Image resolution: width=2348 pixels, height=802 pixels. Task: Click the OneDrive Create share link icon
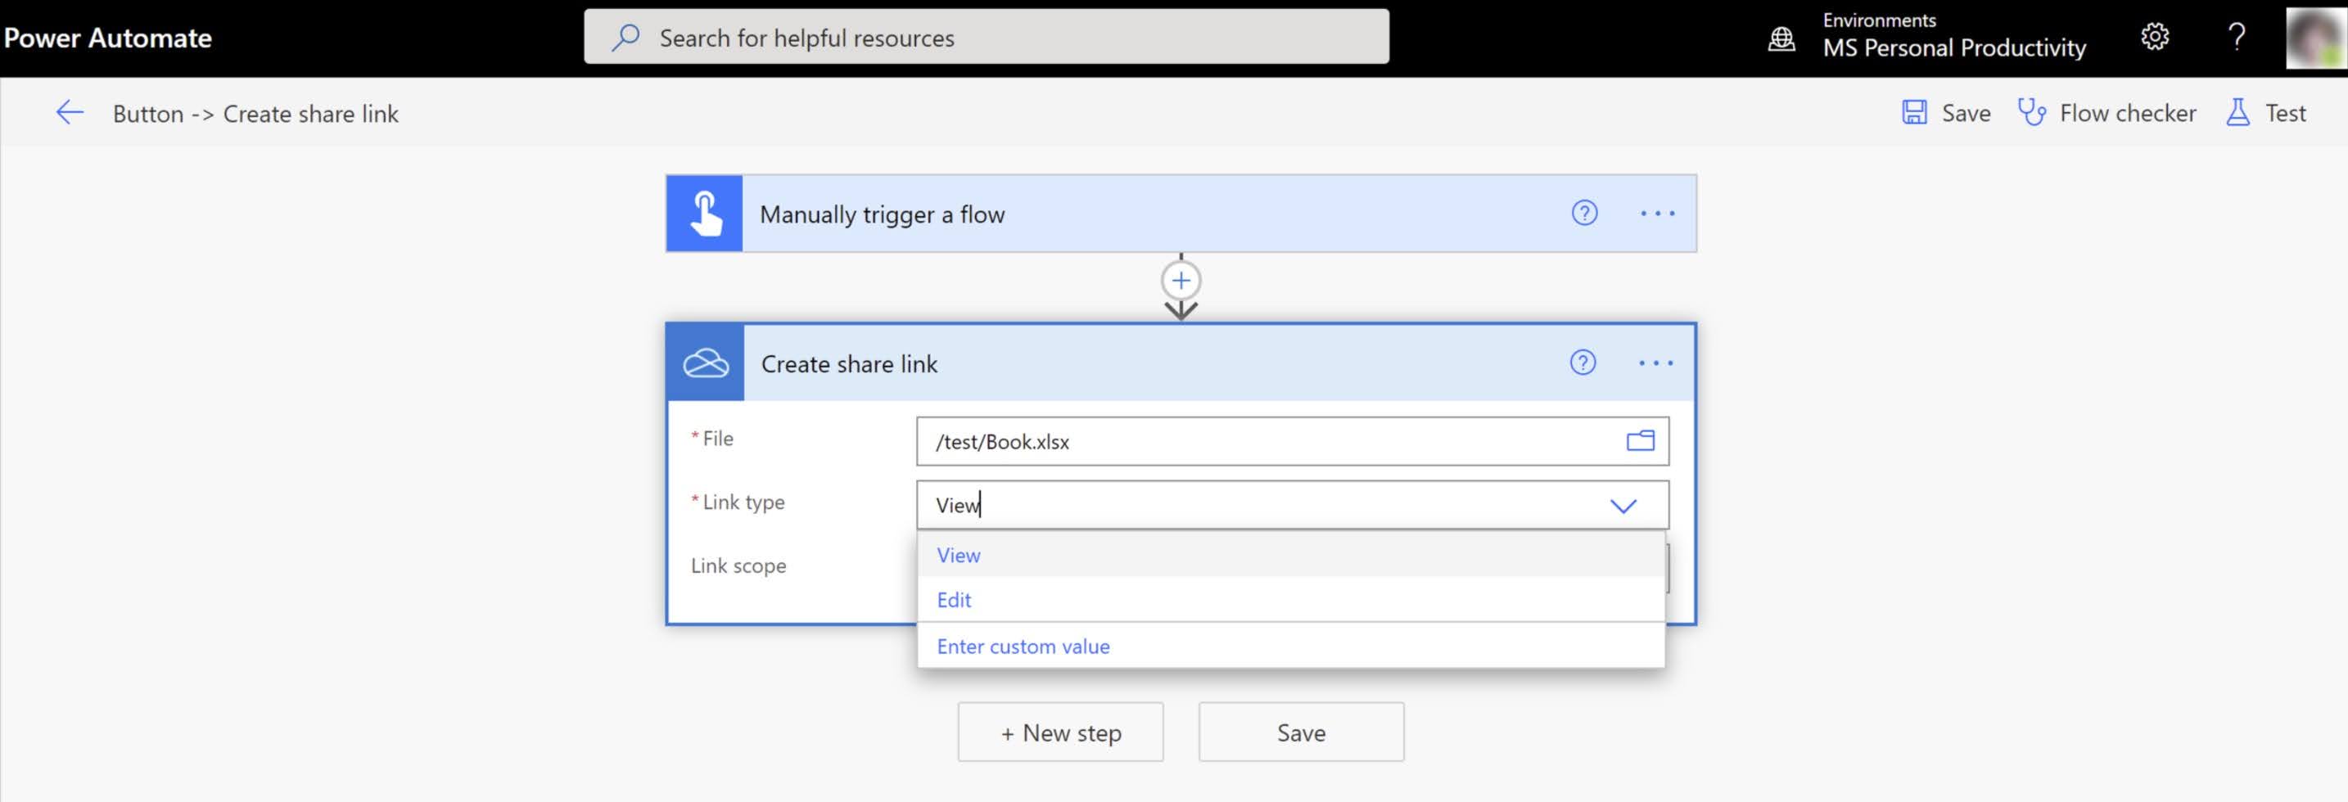[706, 363]
